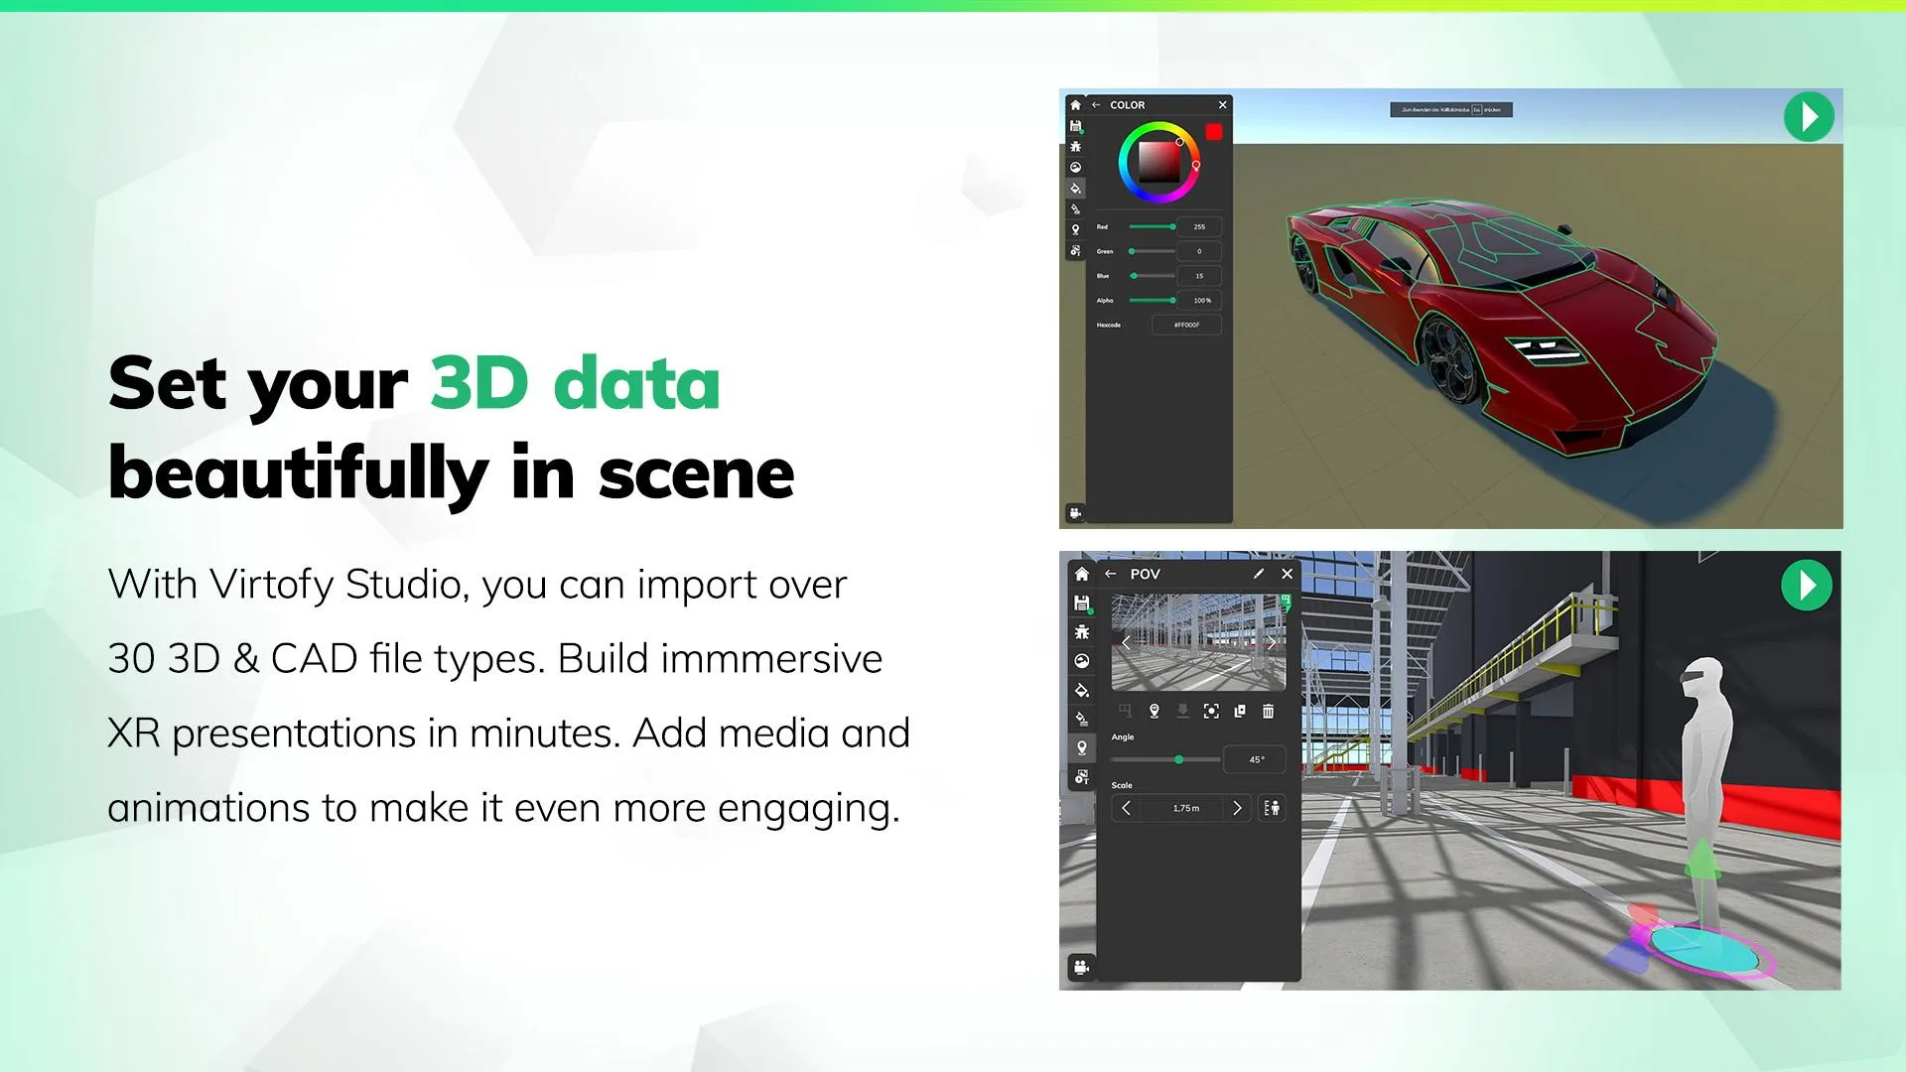1906x1072 pixels.
Task: Click the red color preview swatch
Action: [1213, 132]
